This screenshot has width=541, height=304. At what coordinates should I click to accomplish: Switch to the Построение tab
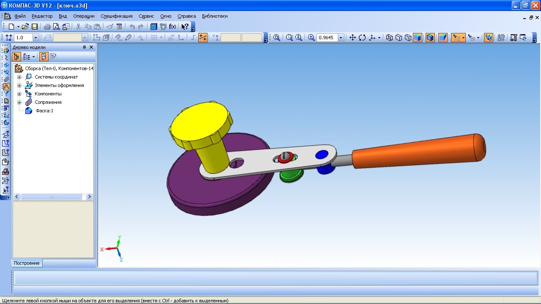[x=27, y=263]
